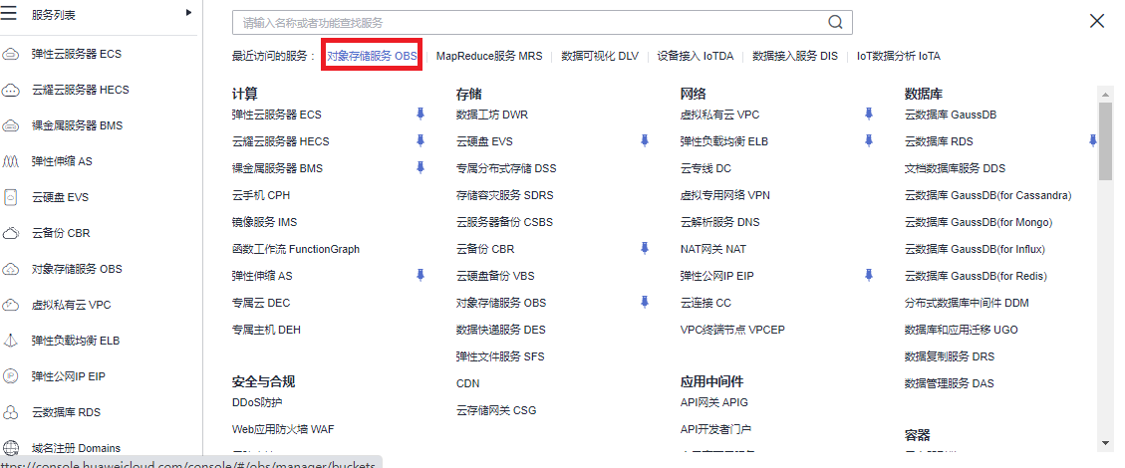The height and width of the screenshot is (468, 1125).
Task: Select 云数据库 RDS in the sidebar
Action: pos(66,413)
